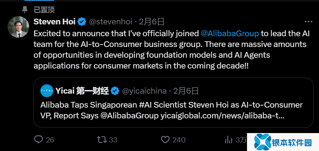Click the 已置顶 pinned label

pyautogui.click(x=44, y=9)
